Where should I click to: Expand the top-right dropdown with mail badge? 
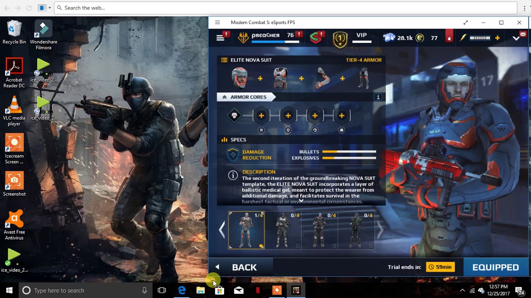coord(516,38)
